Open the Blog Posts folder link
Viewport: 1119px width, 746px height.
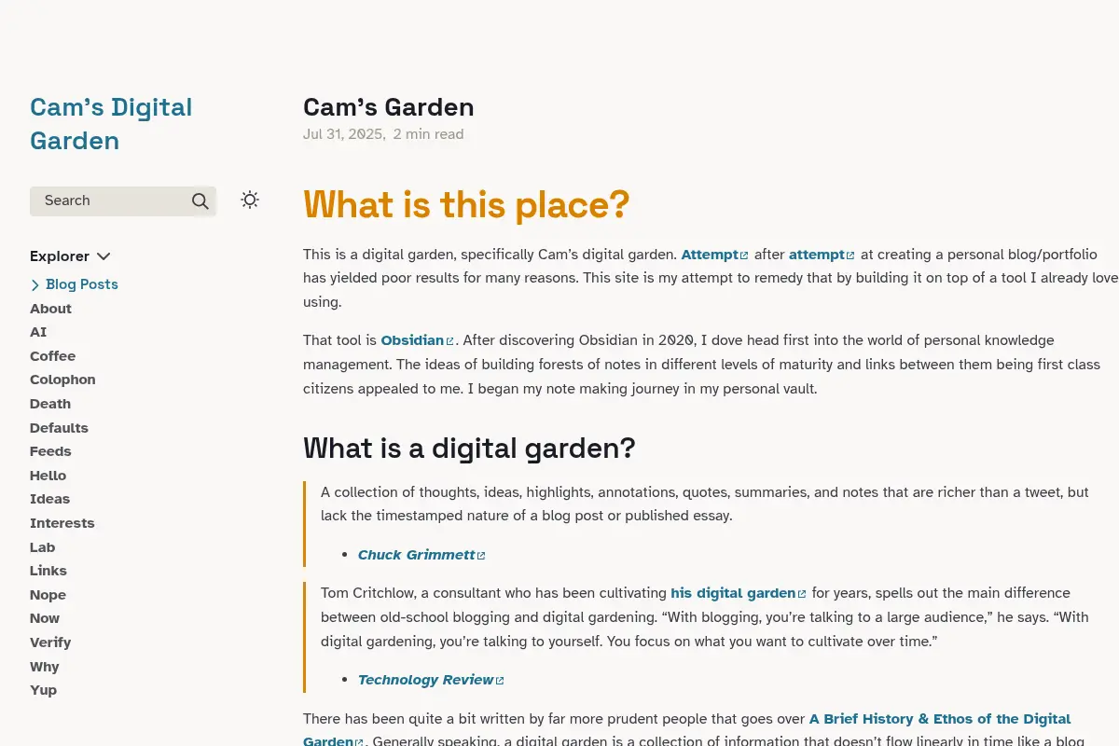82,284
